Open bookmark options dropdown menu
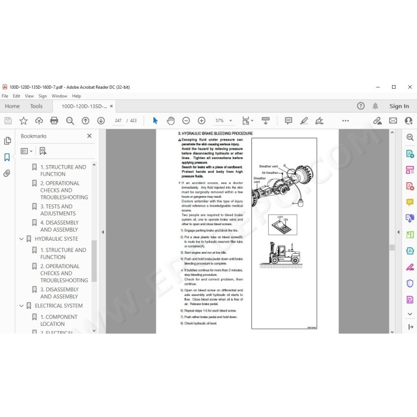Viewport: 417px width, 417px height. point(27,151)
